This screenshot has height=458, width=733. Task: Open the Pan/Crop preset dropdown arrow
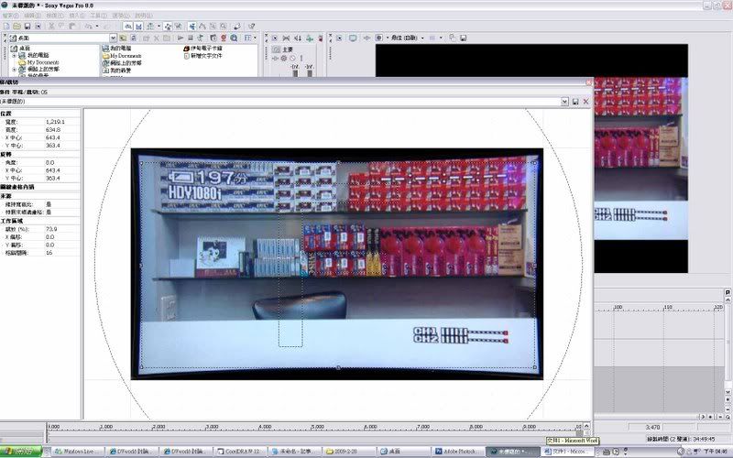coord(564,102)
